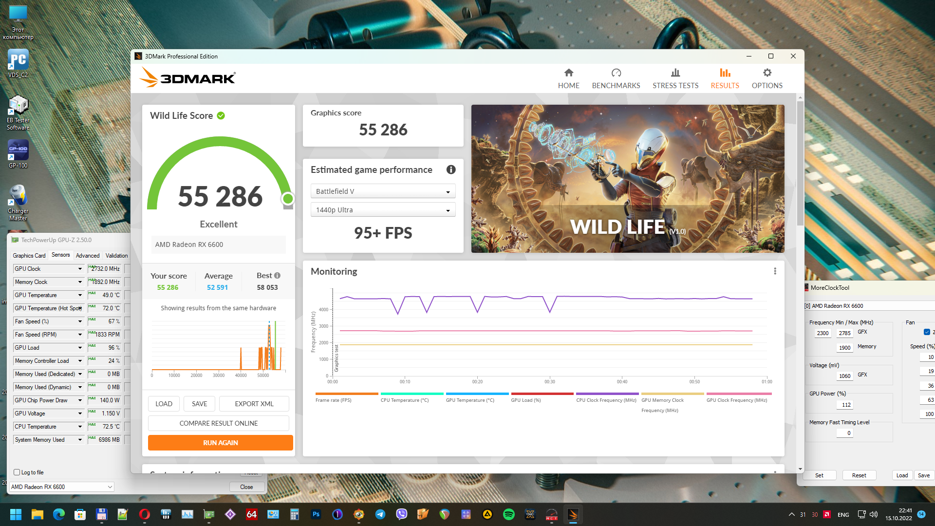935x526 pixels.
Task: Toggle GPU Temperature (°C) legend series
Action: pos(477,398)
